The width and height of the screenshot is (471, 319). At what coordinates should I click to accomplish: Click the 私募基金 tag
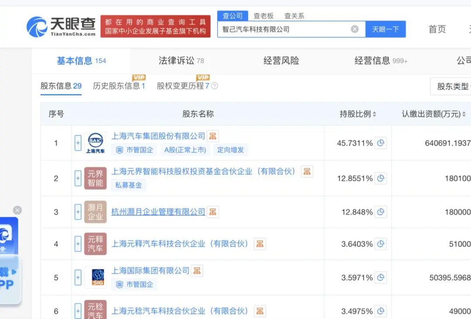coord(129,185)
